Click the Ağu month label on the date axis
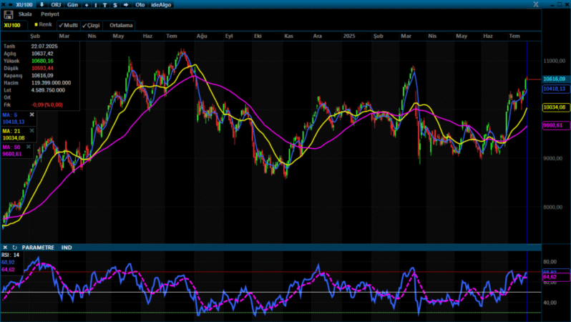The image size is (571, 322). 202,36
